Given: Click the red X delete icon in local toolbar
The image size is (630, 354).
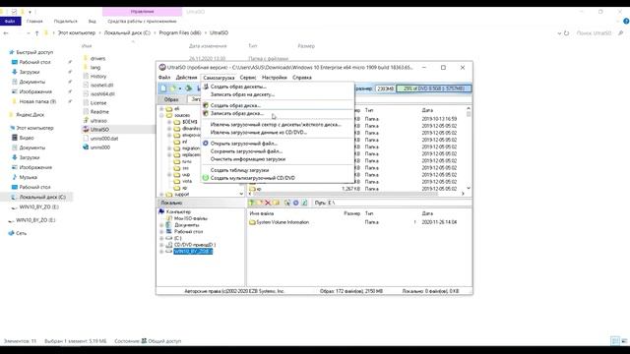Looking at the screenshot, I should pyautogui.click(x=268, y=203).
